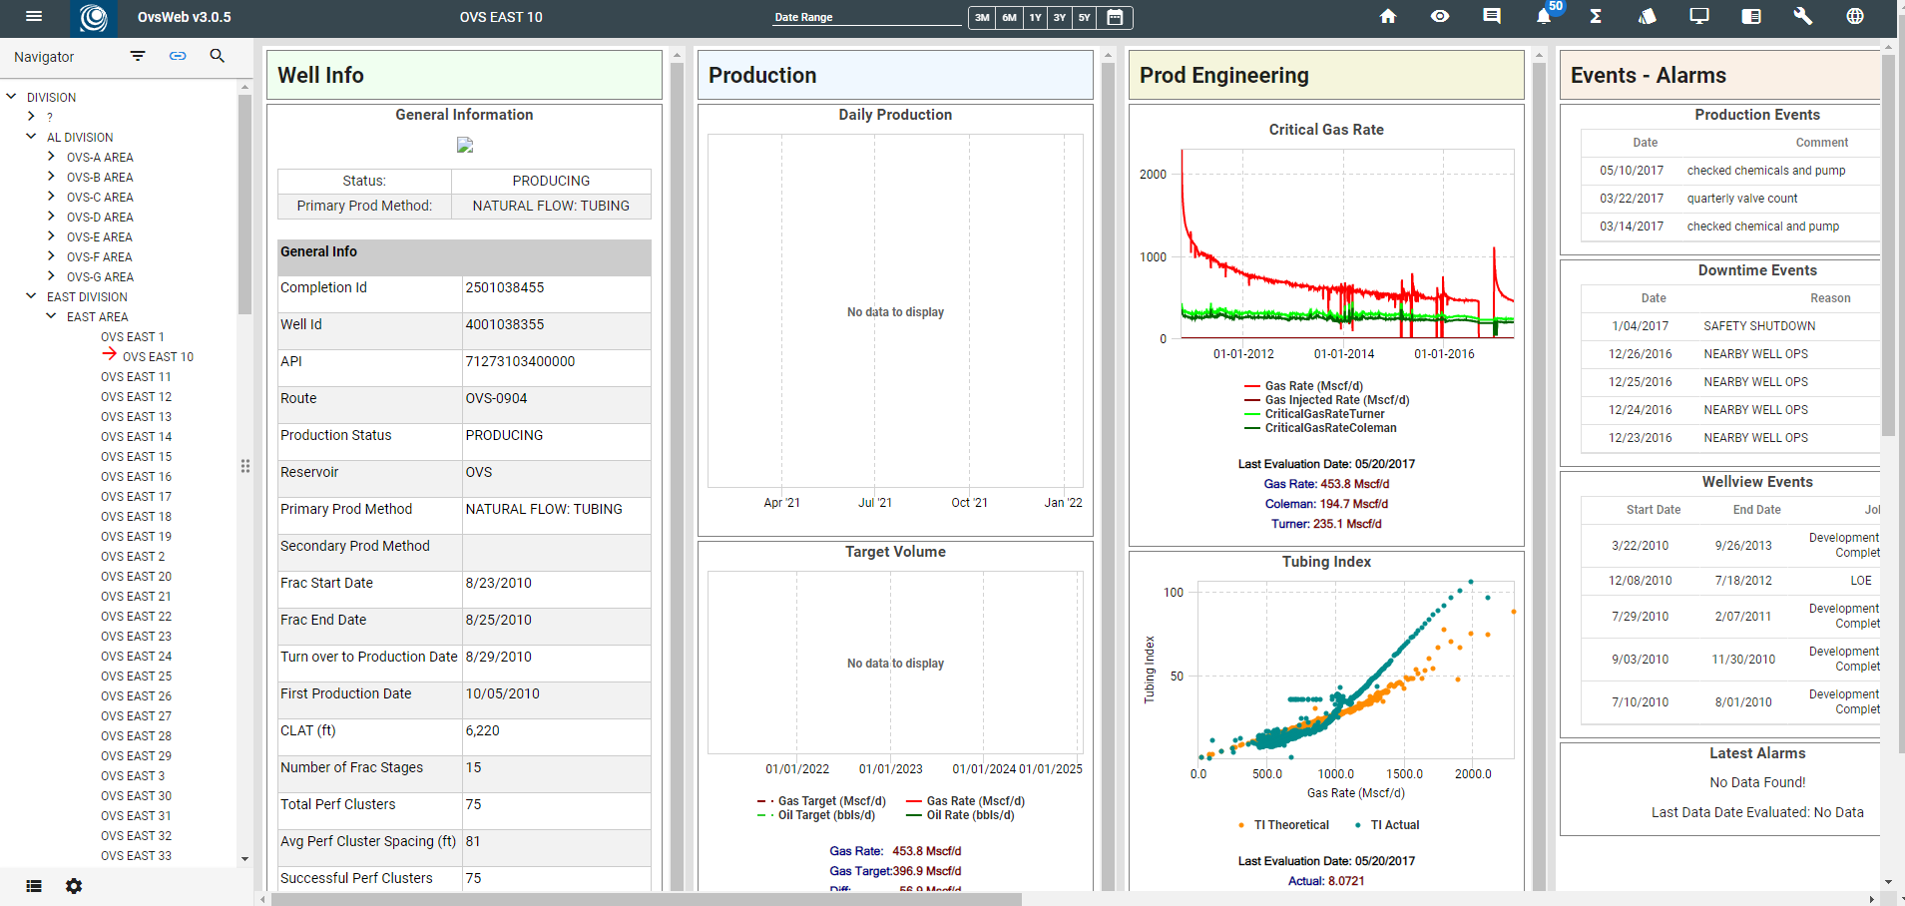This screenshot has height=906, width=1905.
Task: Open notifications bell with 50 badge
Action: (x=1546, y=14)
